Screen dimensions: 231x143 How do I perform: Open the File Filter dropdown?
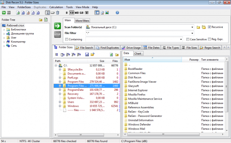point(192,33)
